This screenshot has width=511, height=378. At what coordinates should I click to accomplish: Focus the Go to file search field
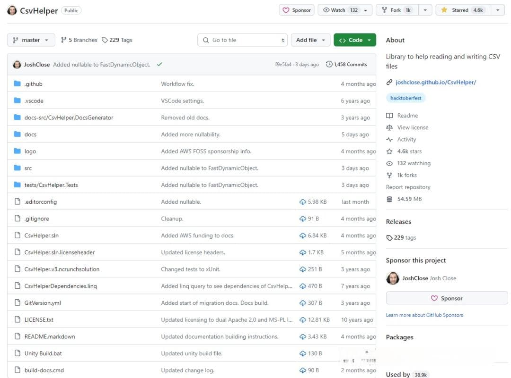pyautogui.click(x=242, y=40)
